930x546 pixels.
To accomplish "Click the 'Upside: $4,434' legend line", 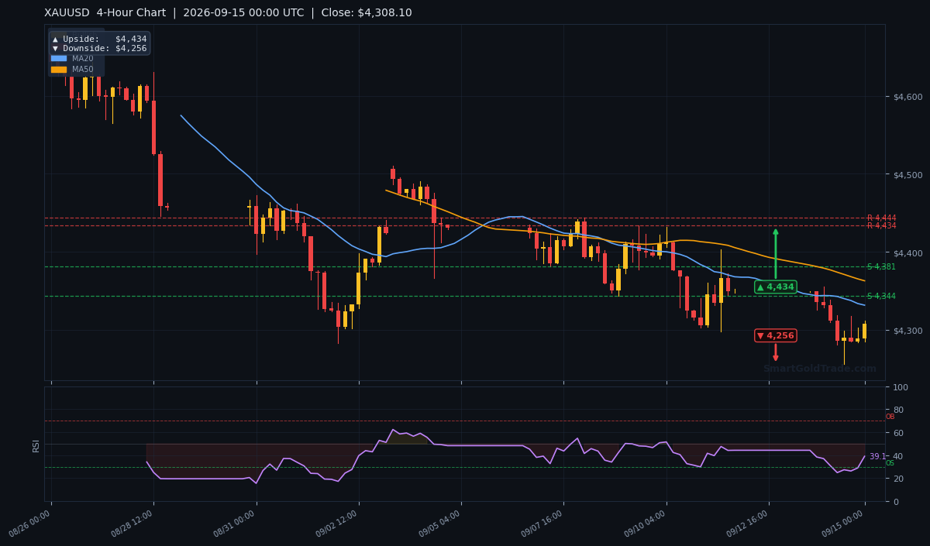I will point(99,39).
